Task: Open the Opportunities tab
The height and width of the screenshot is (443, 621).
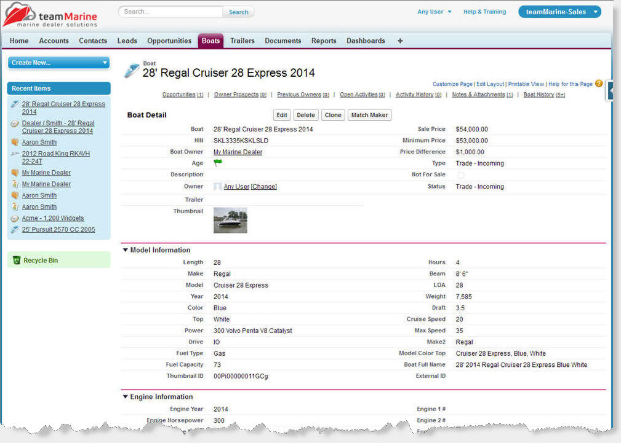Action: (x=169, y=41)
